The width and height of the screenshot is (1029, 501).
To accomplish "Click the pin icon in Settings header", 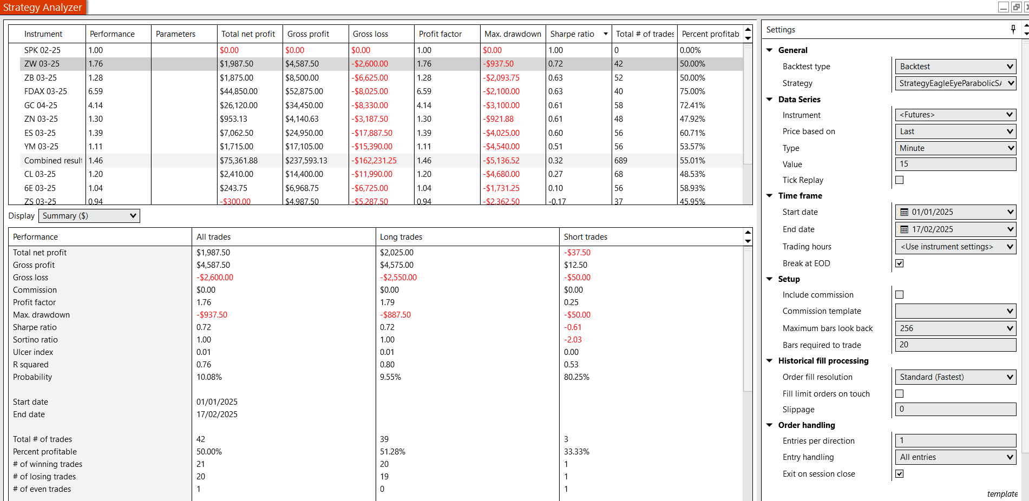I will (1013, 29).
